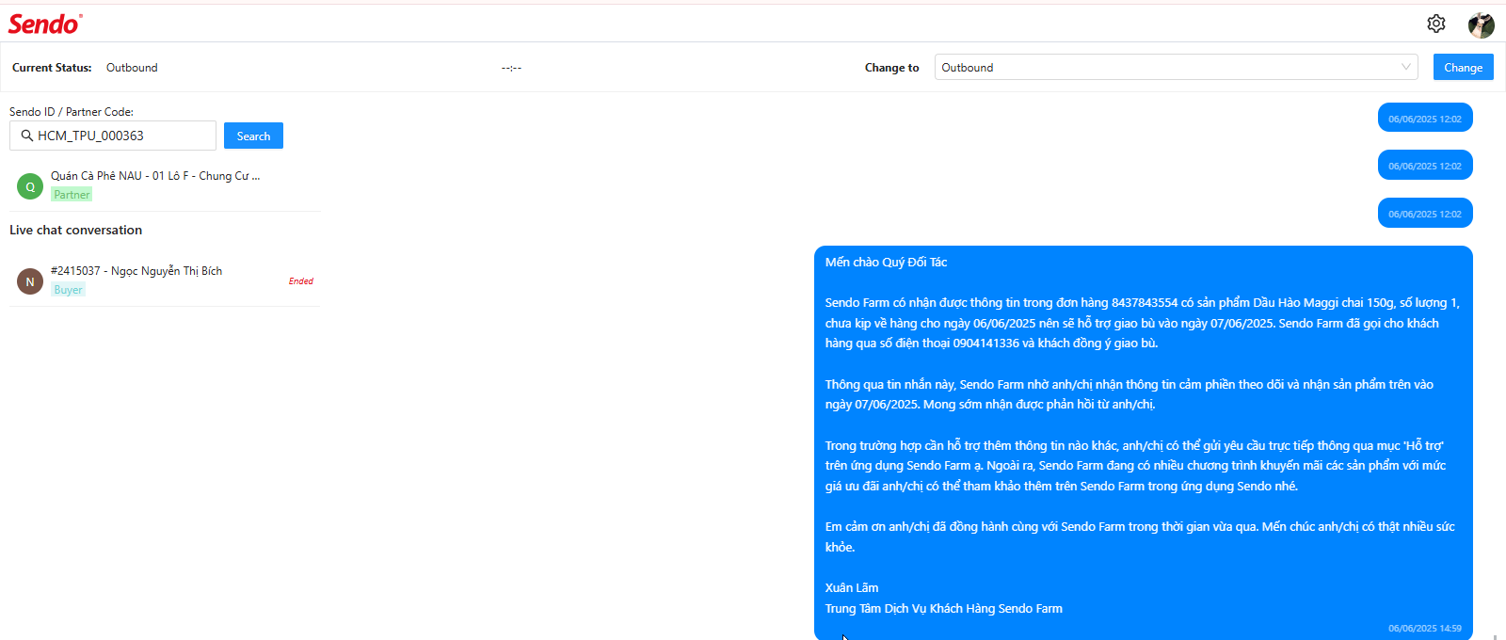Open conversation #2415037 Ngọc Nguyễn Thị Bích
The image size is (1506, 640).
pyautogui.click(x=165, y=280)
